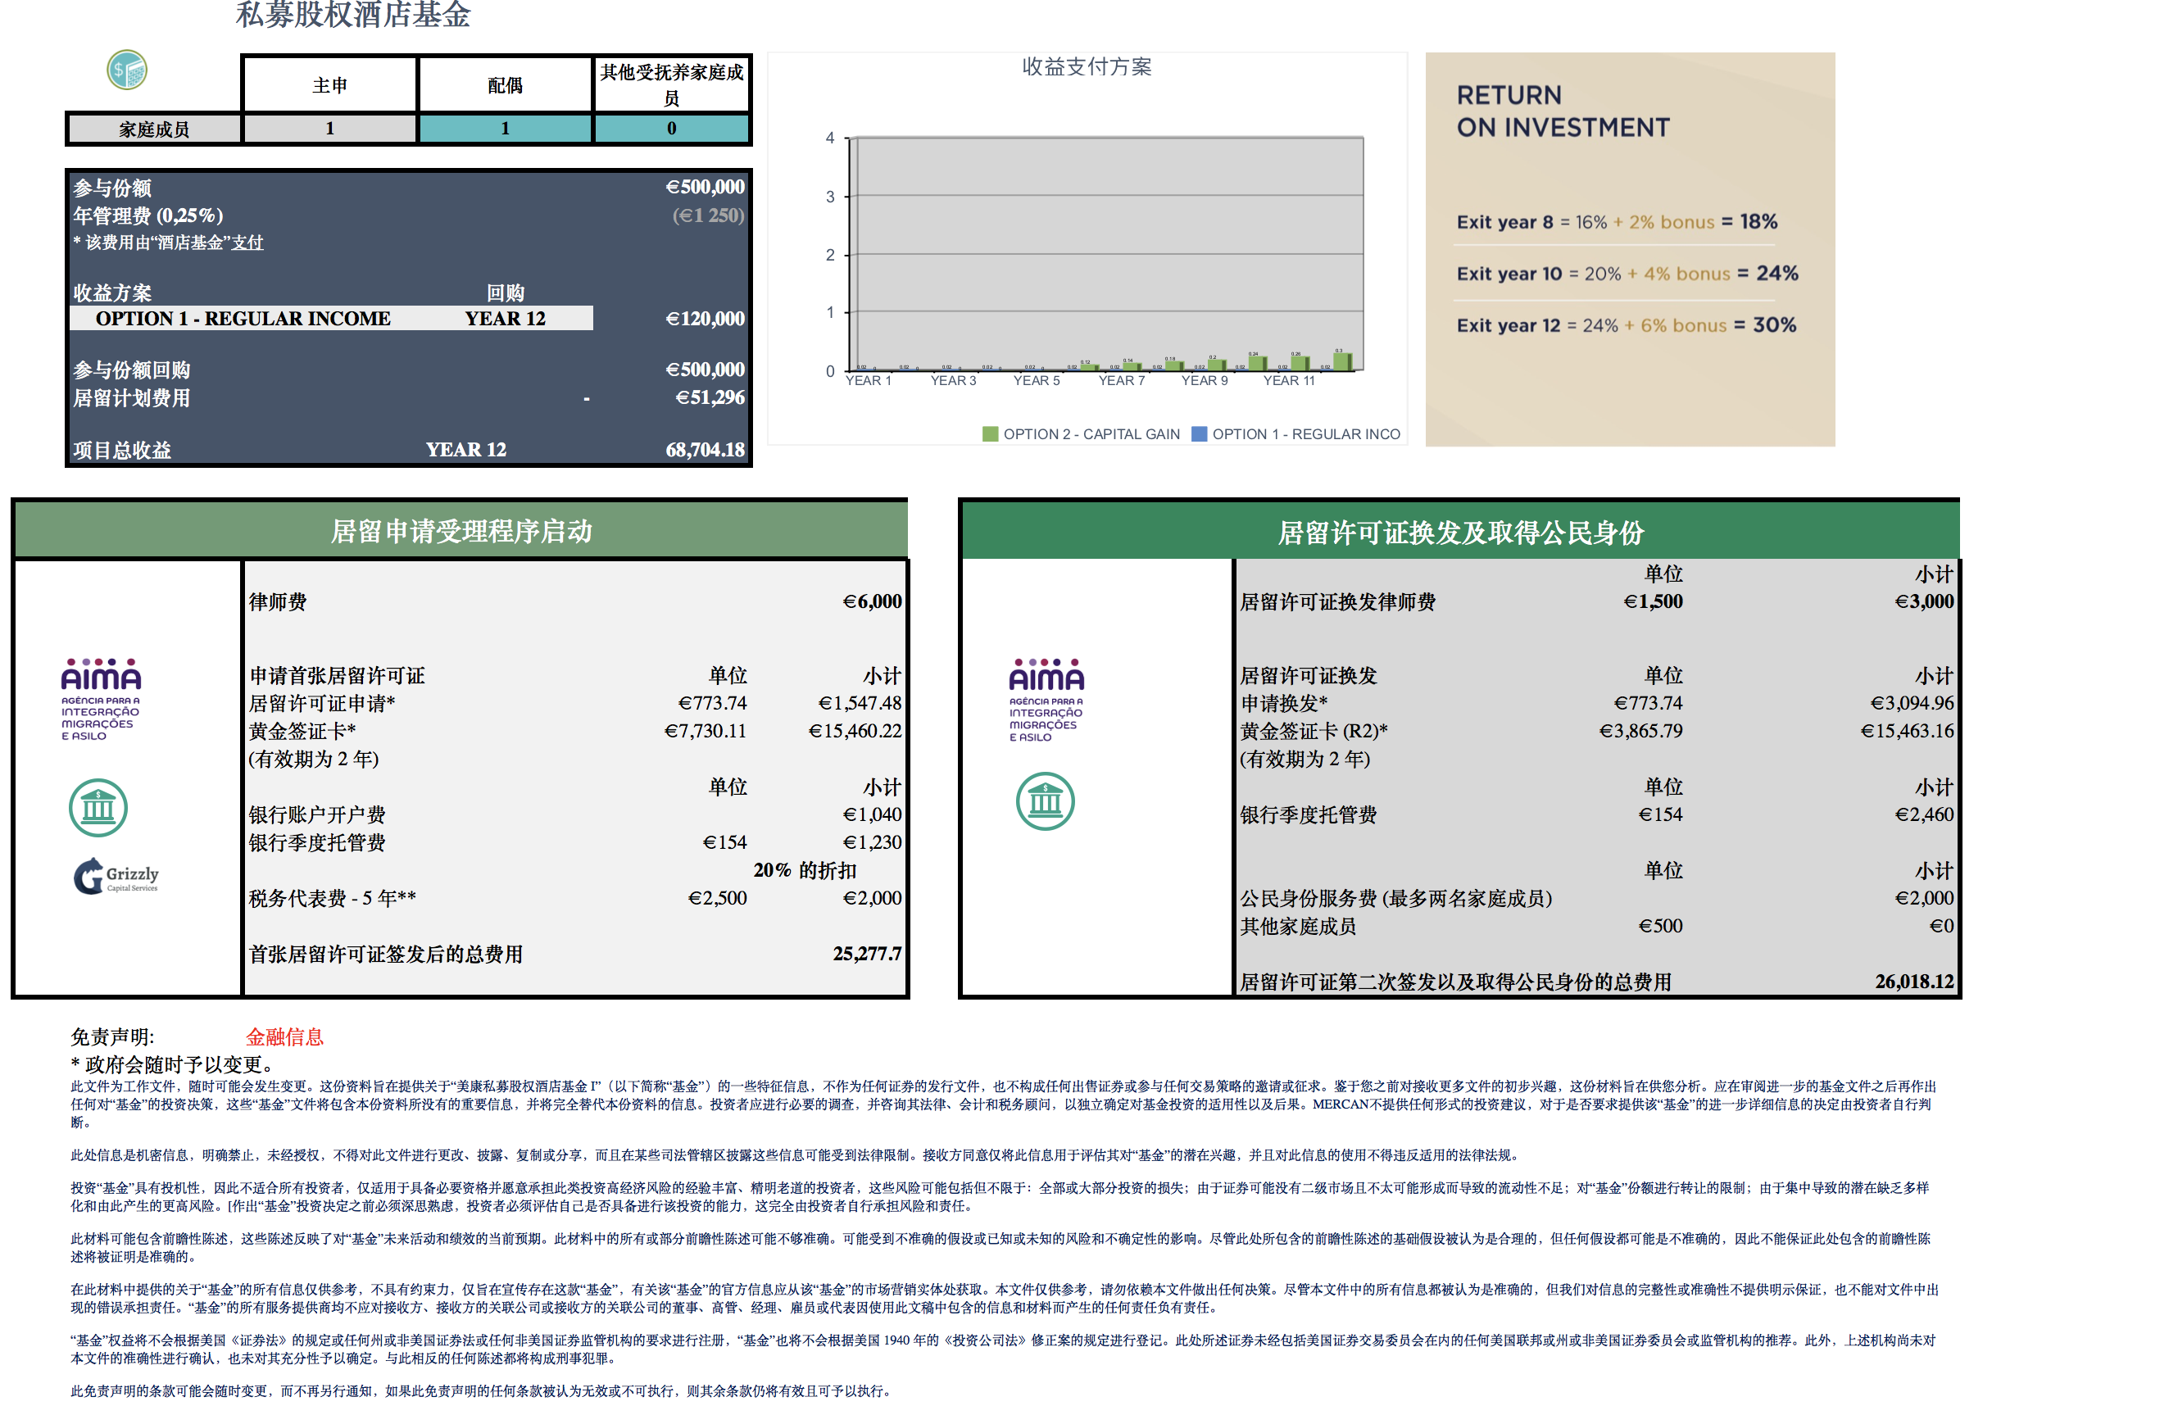
Task: Select the €51,296 residence program cost
Action: click(x=710, y=398)
